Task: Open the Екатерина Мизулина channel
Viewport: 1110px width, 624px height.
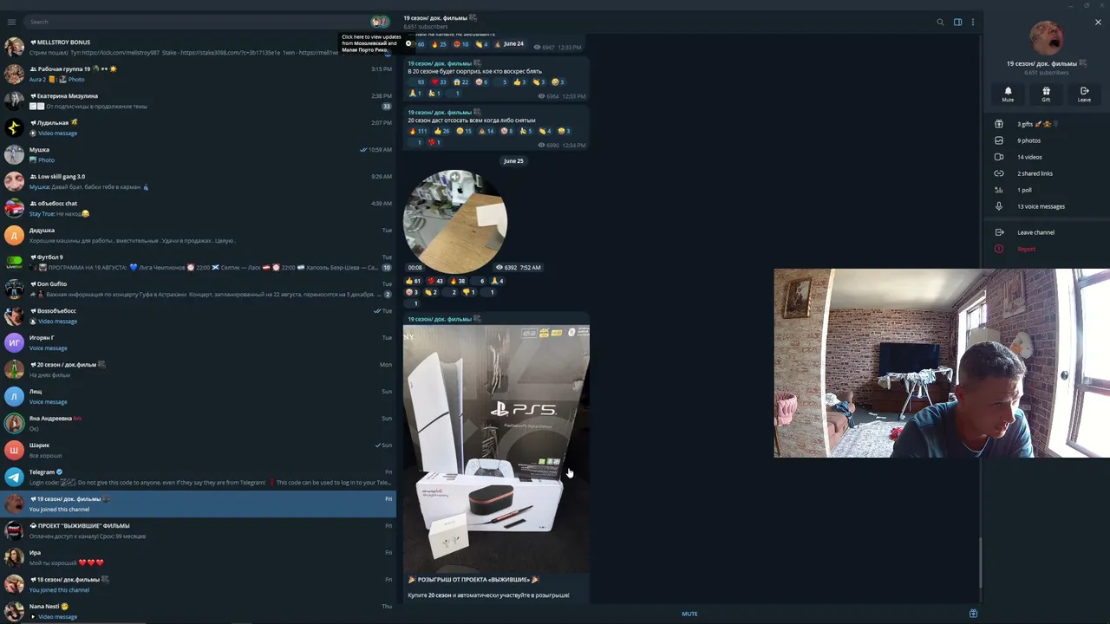Action: [198, 101]
